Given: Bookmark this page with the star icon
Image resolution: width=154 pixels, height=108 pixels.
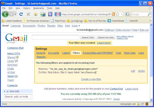Looking at the screenshot, I should [x=118, y=14].
